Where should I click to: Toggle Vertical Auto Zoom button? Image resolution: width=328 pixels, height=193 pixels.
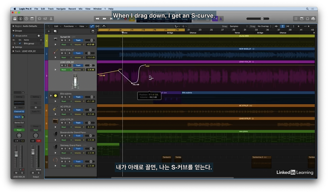tap(282, 26)
